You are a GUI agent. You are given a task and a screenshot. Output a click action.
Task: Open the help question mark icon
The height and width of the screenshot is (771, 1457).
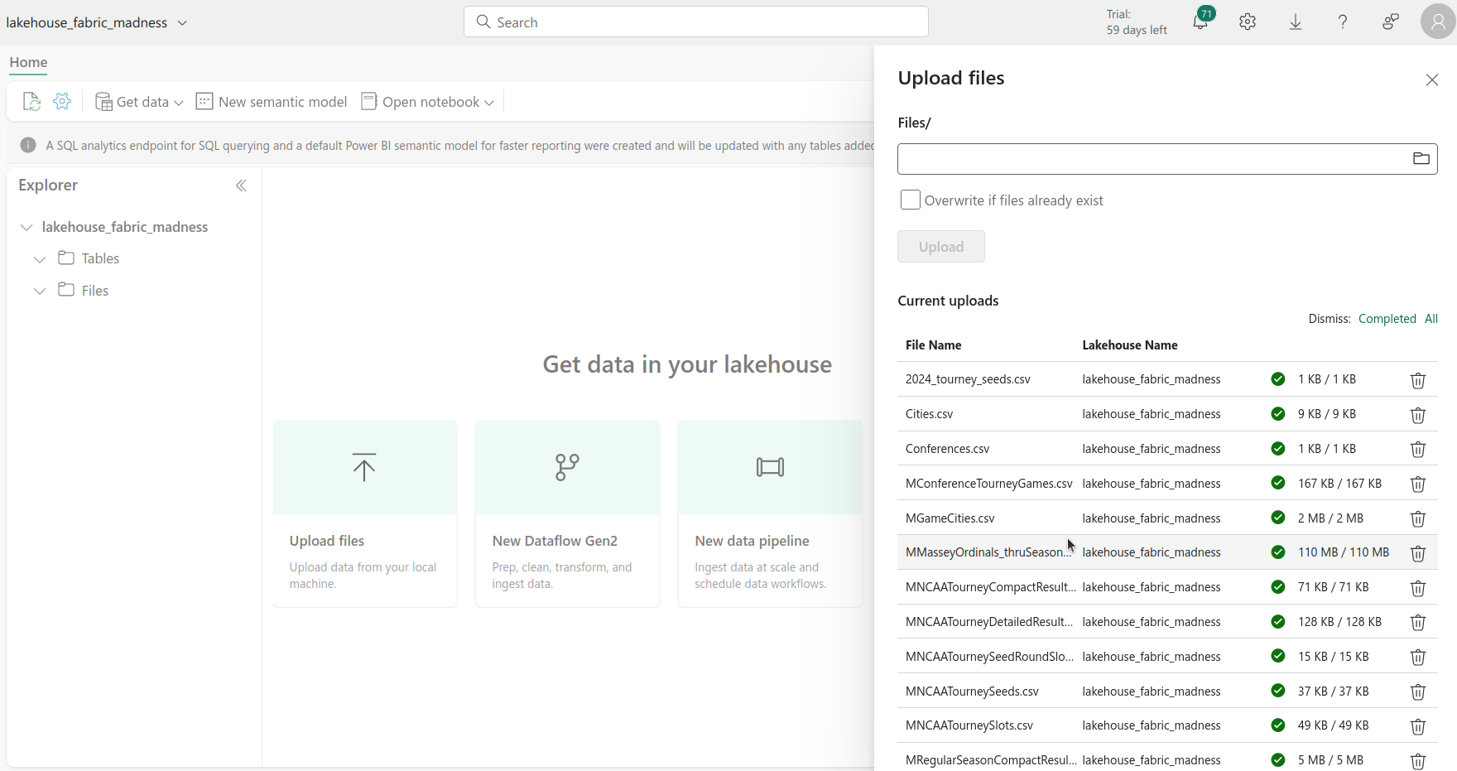1343,22
